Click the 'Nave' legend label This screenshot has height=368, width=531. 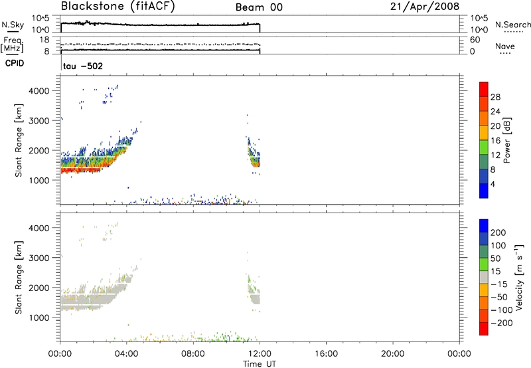[505, 46]
